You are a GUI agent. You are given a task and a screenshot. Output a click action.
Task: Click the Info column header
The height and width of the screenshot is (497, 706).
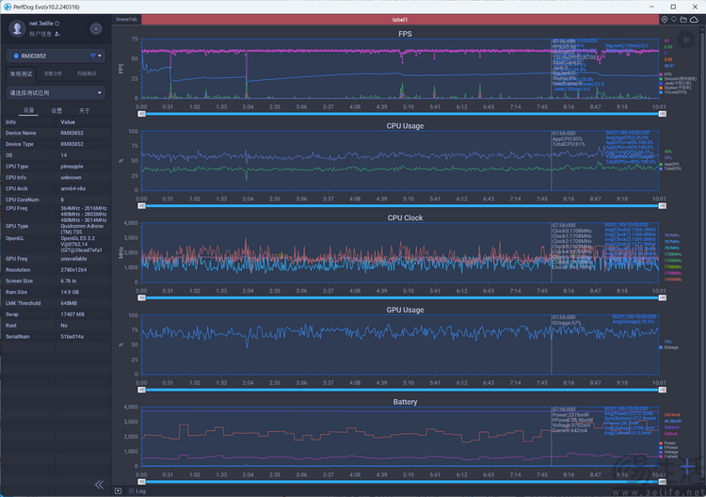pos(10,122)
